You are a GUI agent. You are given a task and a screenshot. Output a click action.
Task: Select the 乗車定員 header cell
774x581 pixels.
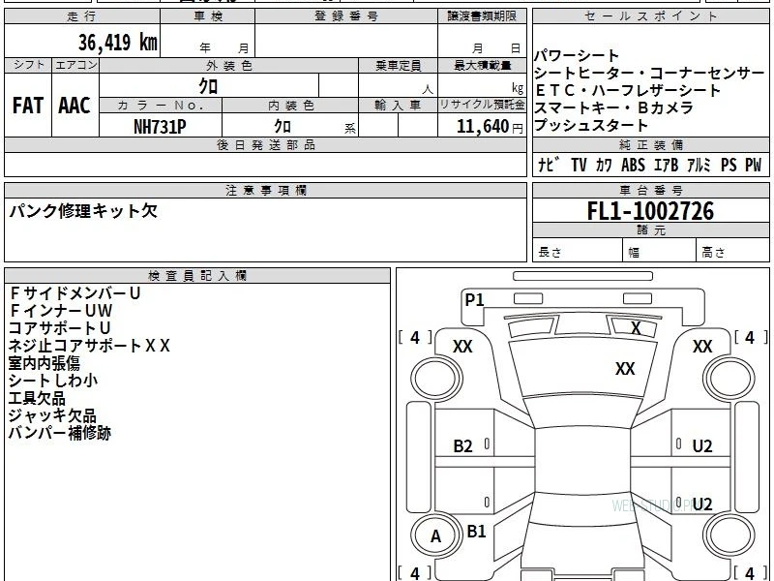[x=398, y=65]
